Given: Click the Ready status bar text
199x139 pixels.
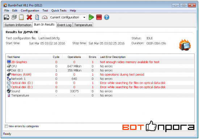Looking at the screenshot, I should click(x=7, y=134).
